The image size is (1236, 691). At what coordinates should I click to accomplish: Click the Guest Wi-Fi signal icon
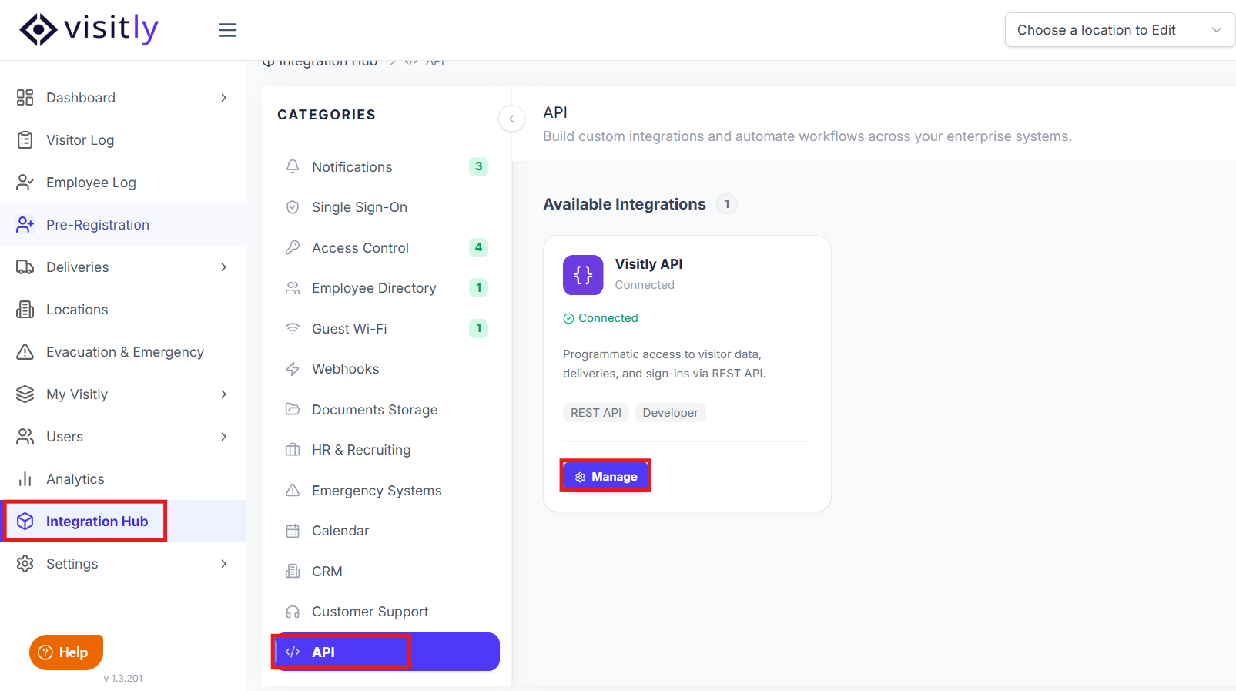293,328
